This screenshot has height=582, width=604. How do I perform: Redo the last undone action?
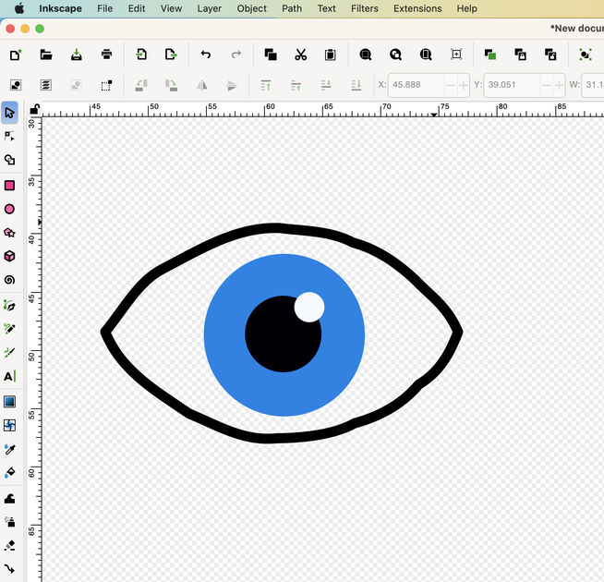point(236,55)
